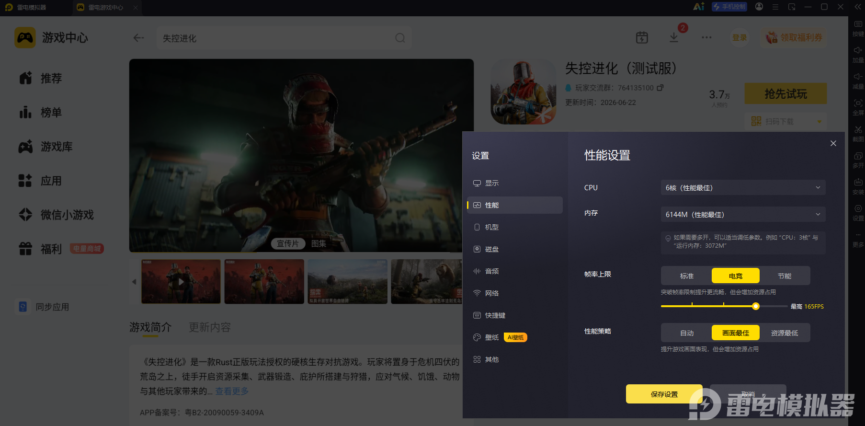Screen dimensions: 865x426
Task: Open 福利 benefits in the sidebar
Action: tap(41, 249)
